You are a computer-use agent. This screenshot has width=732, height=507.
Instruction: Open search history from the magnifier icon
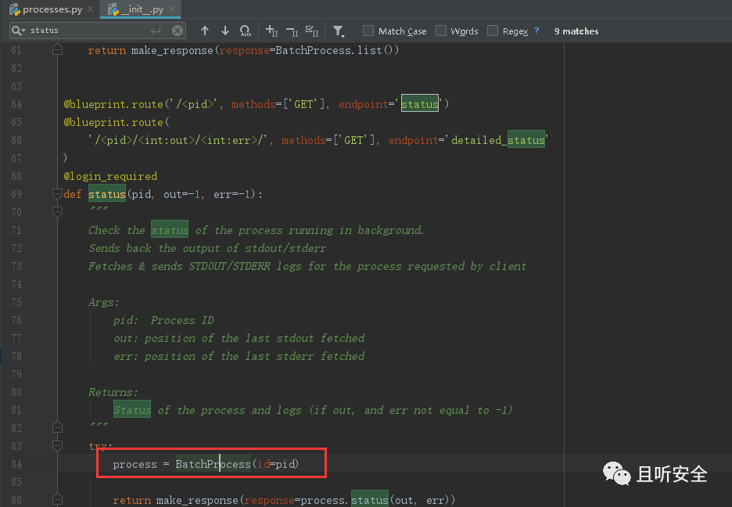pyautogui.click(x=19, y=31)
